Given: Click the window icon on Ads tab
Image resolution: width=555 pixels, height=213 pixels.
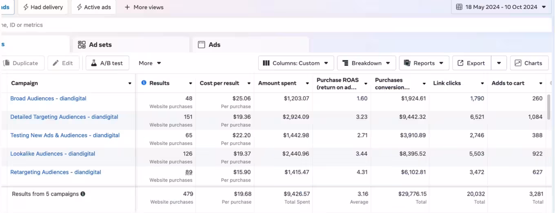Looking at the screenshot, I should [201, 44].
